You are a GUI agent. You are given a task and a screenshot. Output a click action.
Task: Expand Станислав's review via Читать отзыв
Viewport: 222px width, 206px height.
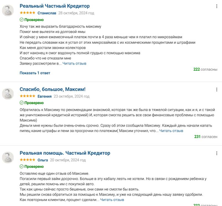(x=74, y=64)
